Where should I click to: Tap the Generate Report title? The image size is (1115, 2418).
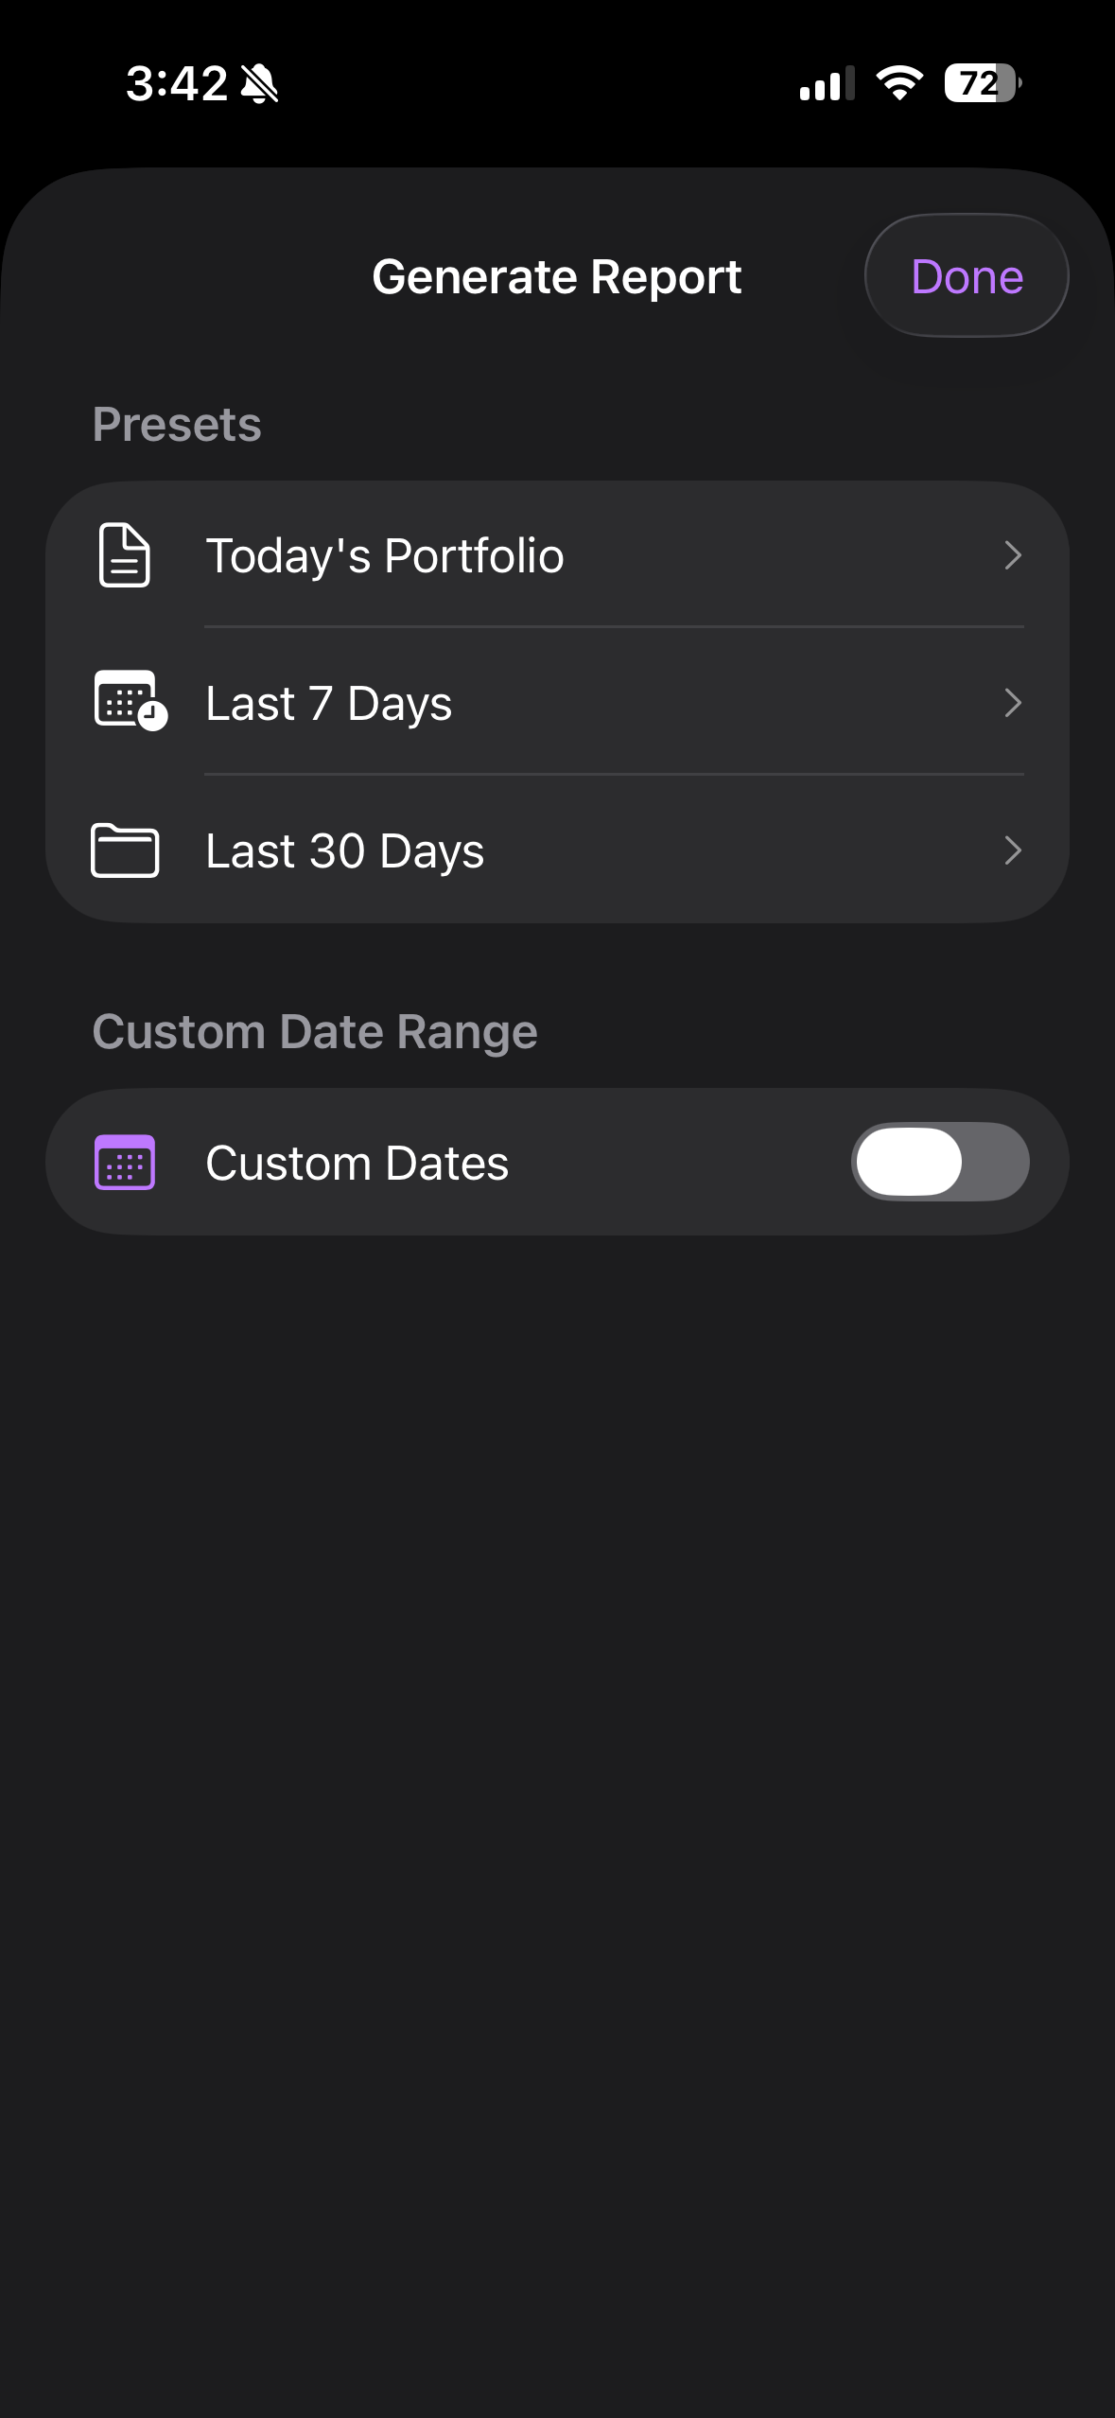click(x=556, y=277)
